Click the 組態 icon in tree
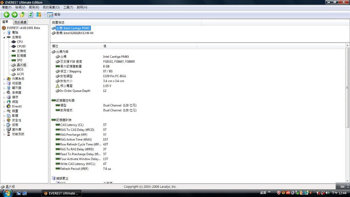Screen dimensions: 350x197 (9, 125)
